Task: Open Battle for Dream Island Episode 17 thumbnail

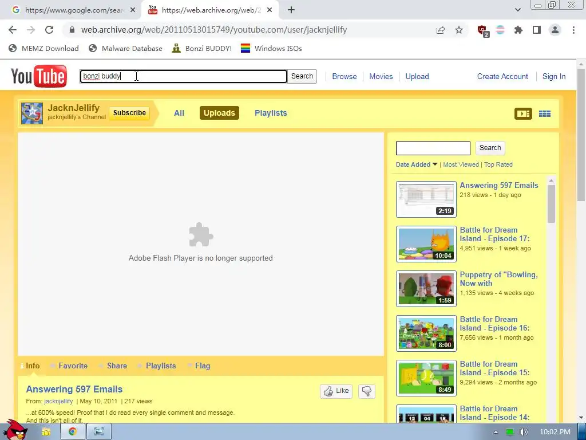Action: [x=426, y=244]
